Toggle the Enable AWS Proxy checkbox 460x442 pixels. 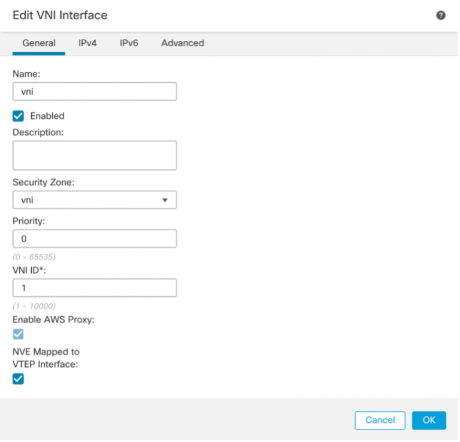[x=19, y=334]
